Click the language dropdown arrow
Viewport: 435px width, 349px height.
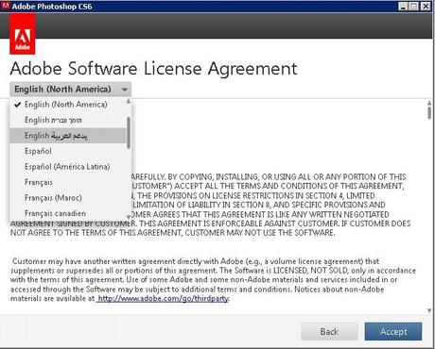pos(125,90)
